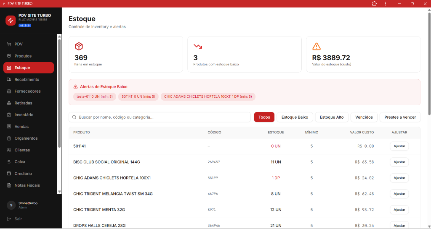
Task: Click the sidebar scrollbar down arrow
Action: click(59, 192)
